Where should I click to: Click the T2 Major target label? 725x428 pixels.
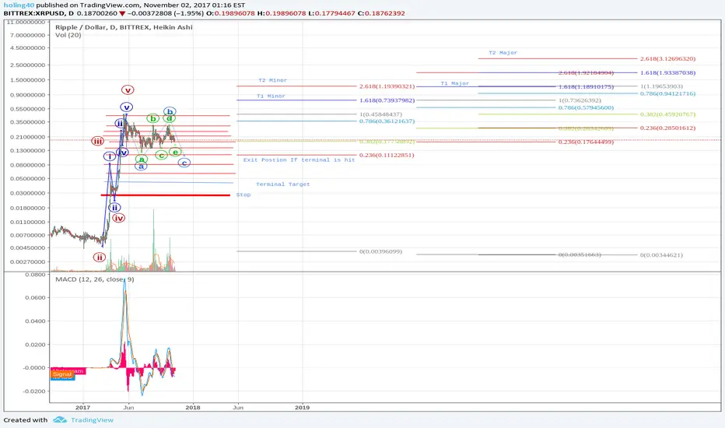click(x=503, y=53)
